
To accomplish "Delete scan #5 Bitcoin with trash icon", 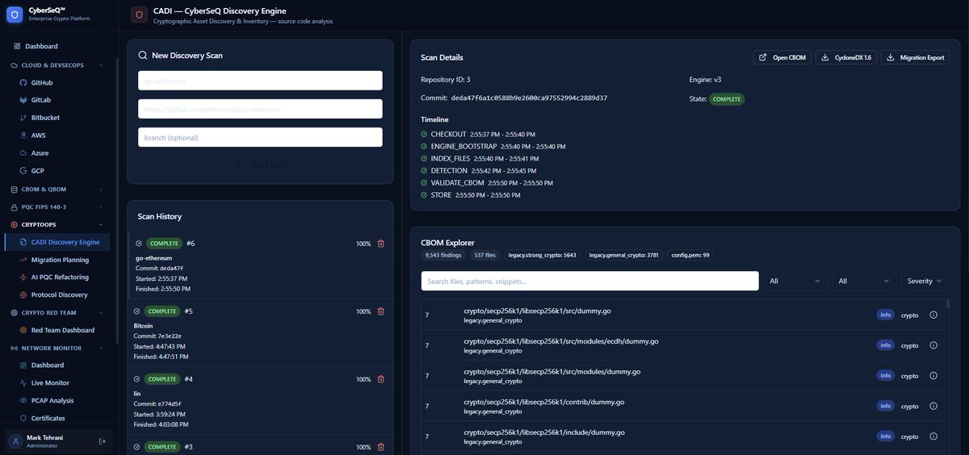I will (x=381, y=311).
